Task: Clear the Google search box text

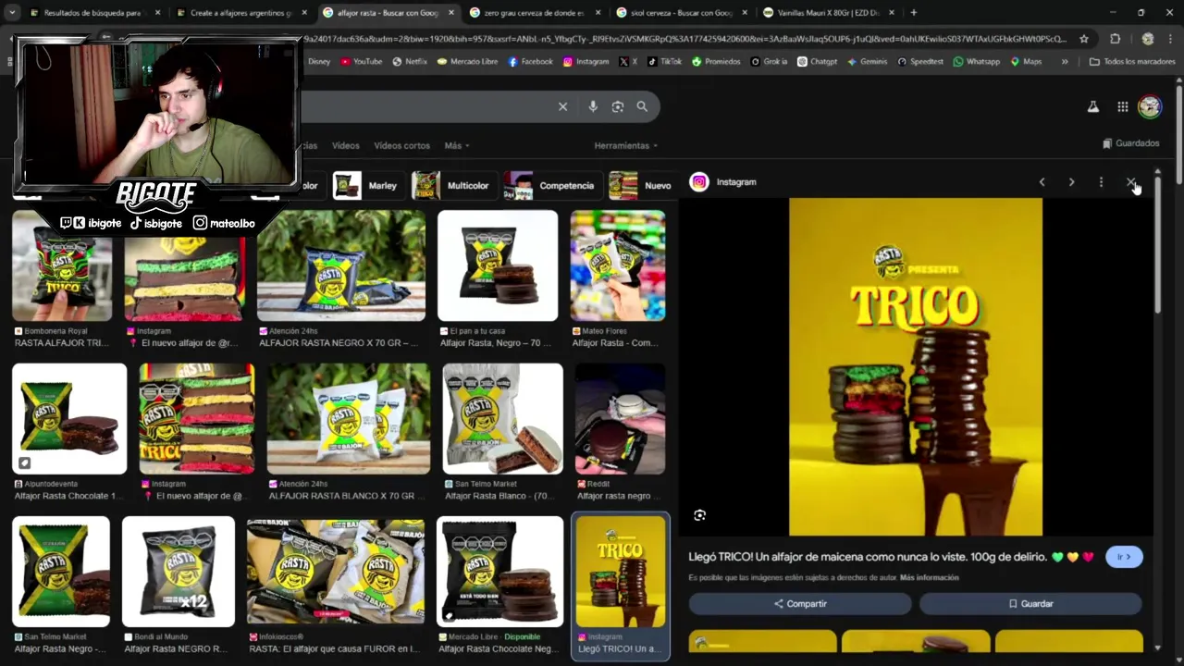Action: pyautogui.click(x=562, y=106)
